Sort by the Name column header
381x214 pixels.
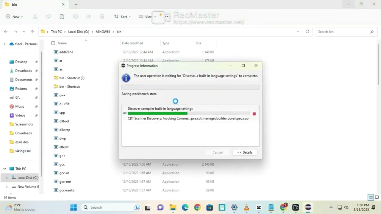(x=62, y=43)
